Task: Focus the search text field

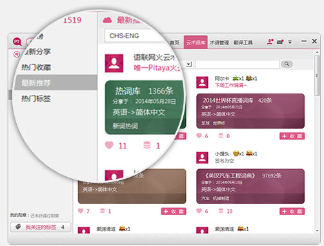Action: (x=238, y=64)
